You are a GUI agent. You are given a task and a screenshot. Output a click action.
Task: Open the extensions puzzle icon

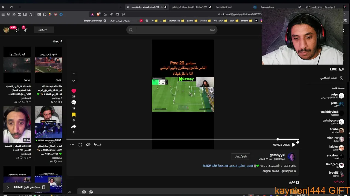click(x=45, y=14)
